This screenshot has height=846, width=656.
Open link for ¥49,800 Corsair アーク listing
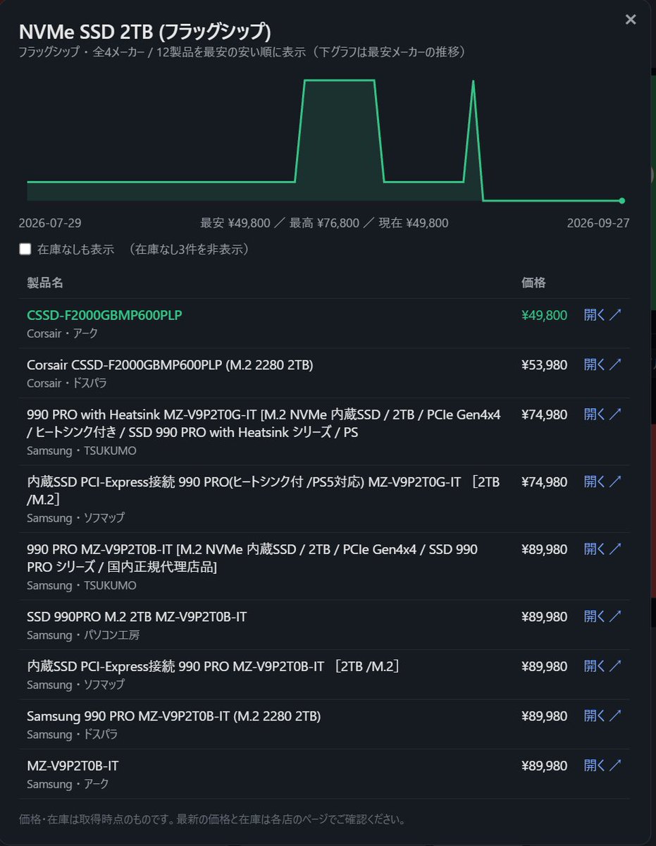[602, 315]
